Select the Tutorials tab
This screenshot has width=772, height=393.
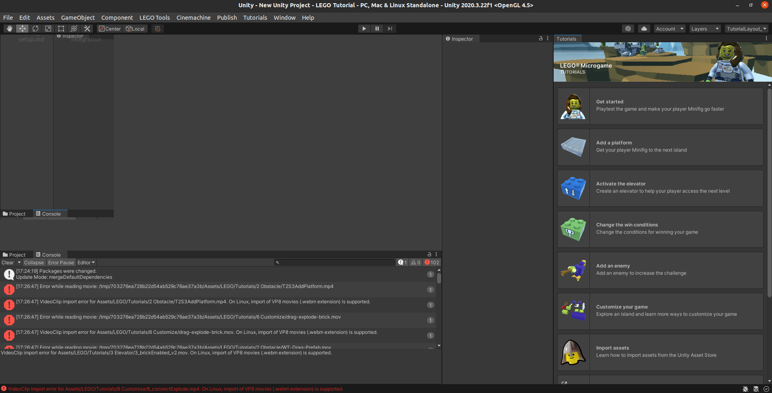click(x=567, y=39)
